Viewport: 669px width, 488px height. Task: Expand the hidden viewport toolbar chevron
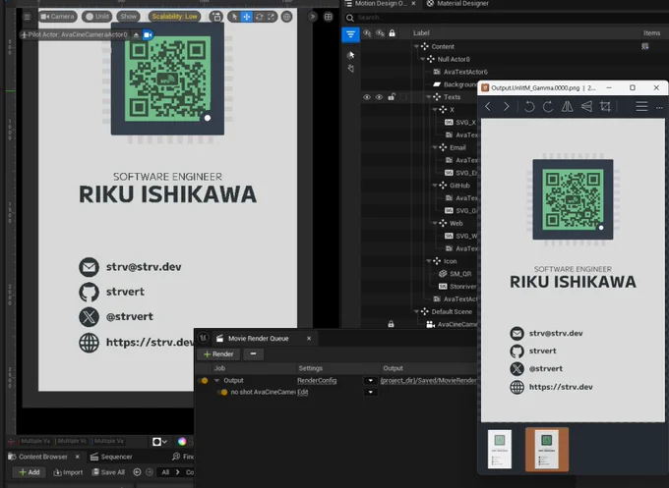(x=313, y=17)
